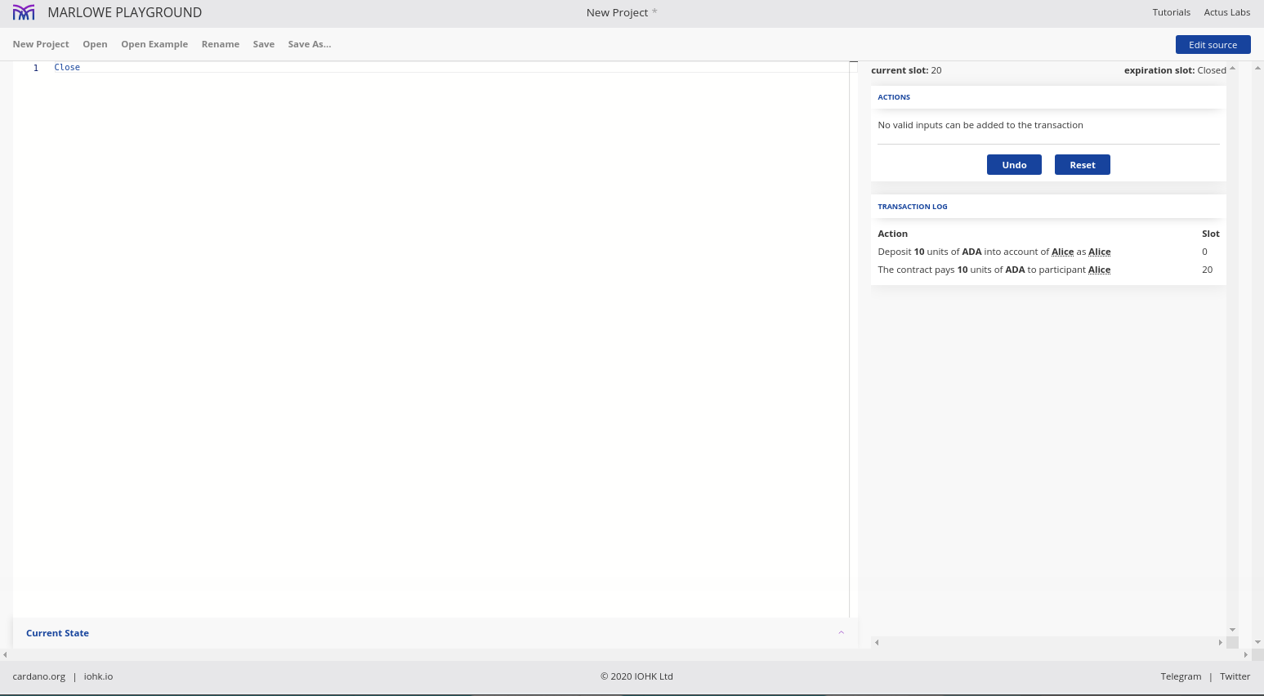Open the Twitter footer link
This screenshot has width=1264, height=696.
1235,676
